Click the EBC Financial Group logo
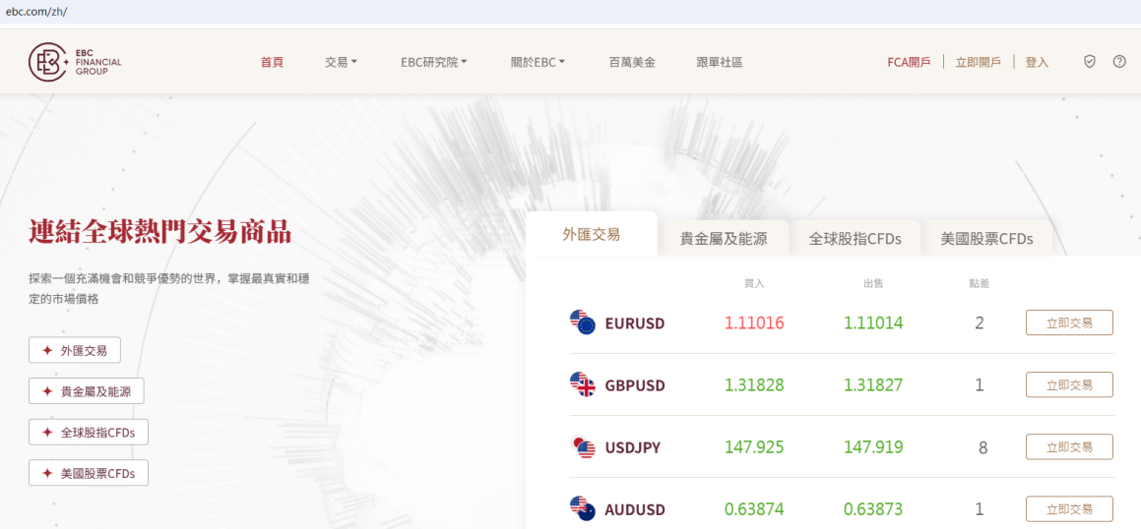 point(75,62)
